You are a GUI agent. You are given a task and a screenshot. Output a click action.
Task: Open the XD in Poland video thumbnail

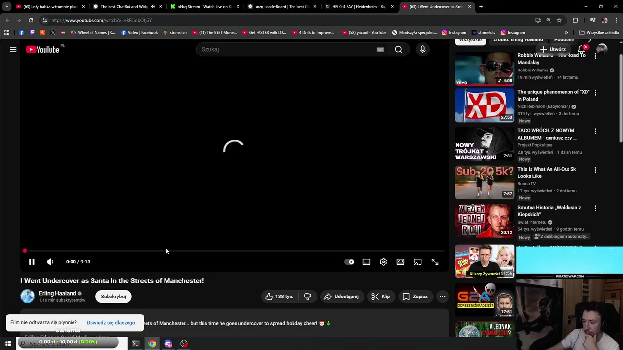[485, 105]
